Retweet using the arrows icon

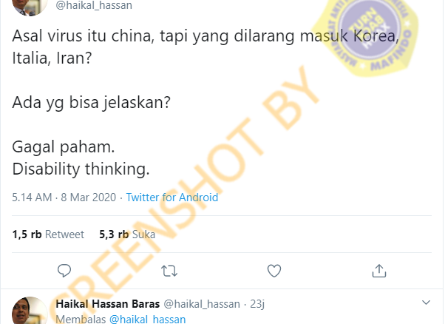click(x=169, y=271)
